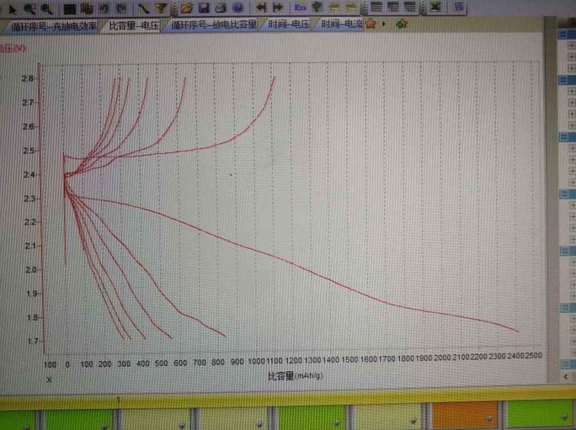Print the chart with printer icon
Image resolution: width=576 pixels, height=430 pixels.
point(221,7)
